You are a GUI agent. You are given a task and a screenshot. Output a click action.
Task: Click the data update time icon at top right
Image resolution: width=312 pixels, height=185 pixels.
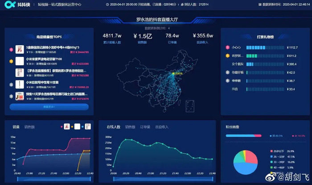pyautogui.click(x=260, y=4)
